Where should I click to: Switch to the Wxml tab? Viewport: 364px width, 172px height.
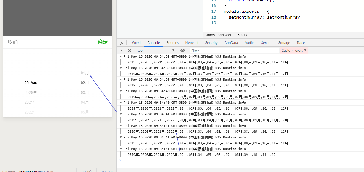pyautogui.click(x=136, y=42)
